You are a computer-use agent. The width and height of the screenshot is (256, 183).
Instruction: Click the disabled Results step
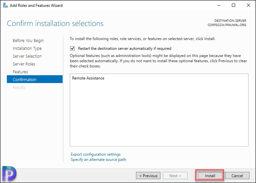[19, 88]
